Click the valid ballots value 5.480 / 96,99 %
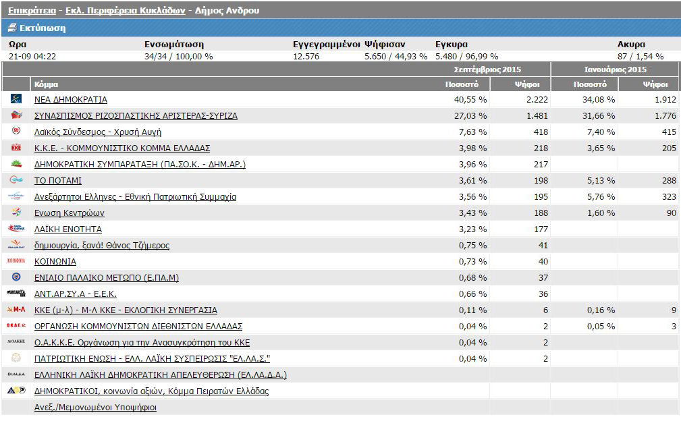 point(467,57)
